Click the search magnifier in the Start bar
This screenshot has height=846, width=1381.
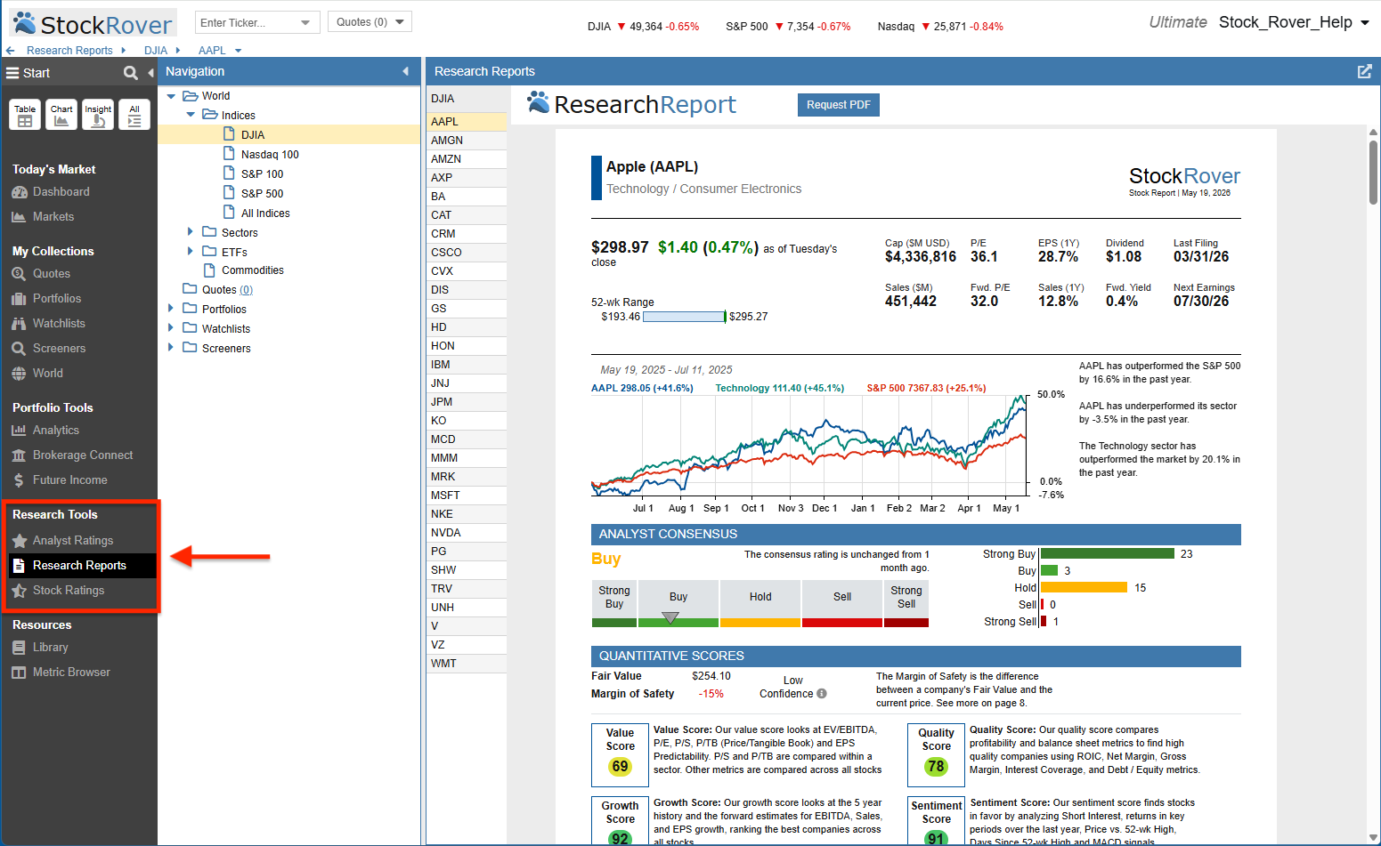(x=131, y=73)
